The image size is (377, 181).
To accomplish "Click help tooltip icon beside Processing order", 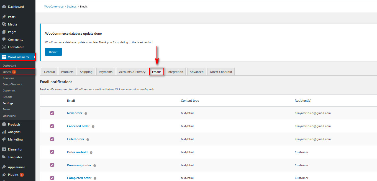I will tap(95, 165).
